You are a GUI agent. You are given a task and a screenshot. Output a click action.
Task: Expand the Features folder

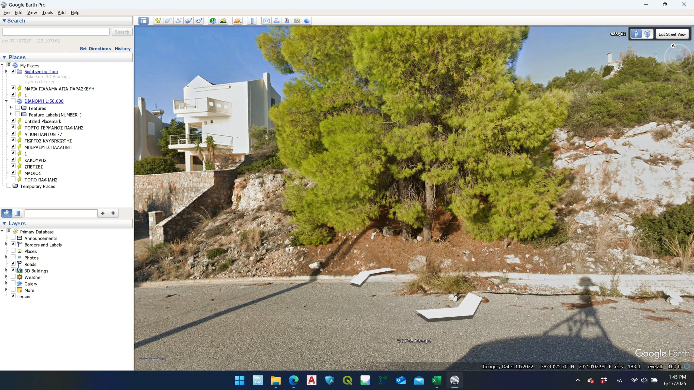11,108
